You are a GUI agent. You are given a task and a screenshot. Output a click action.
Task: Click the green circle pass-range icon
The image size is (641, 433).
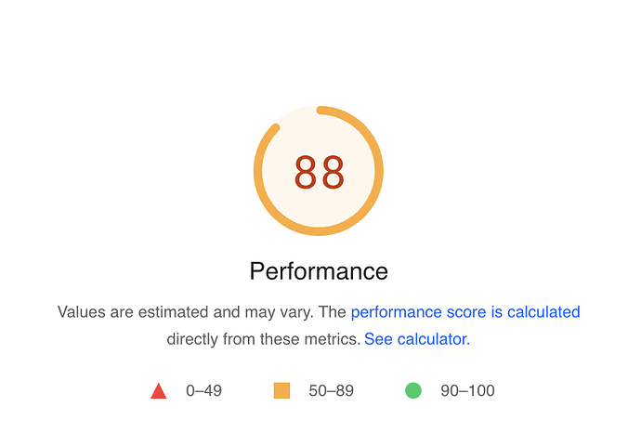click(413, 391)
